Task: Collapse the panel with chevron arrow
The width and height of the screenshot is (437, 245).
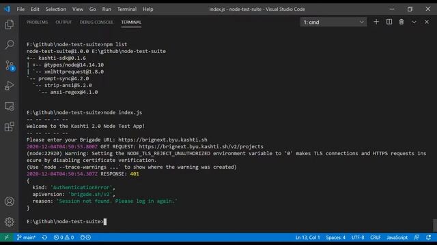Action: 414,22
